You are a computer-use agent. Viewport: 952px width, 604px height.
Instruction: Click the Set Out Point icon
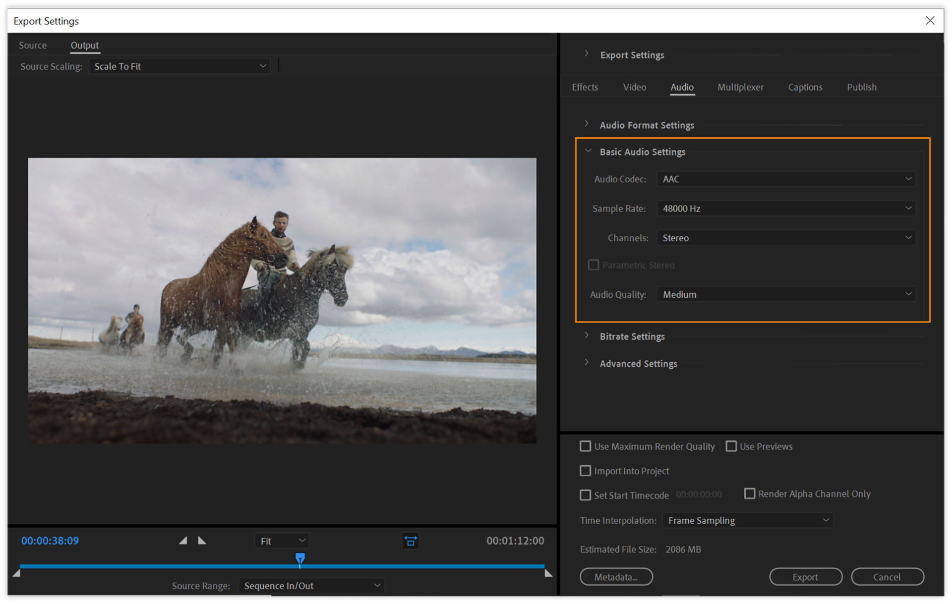[202, 541]
